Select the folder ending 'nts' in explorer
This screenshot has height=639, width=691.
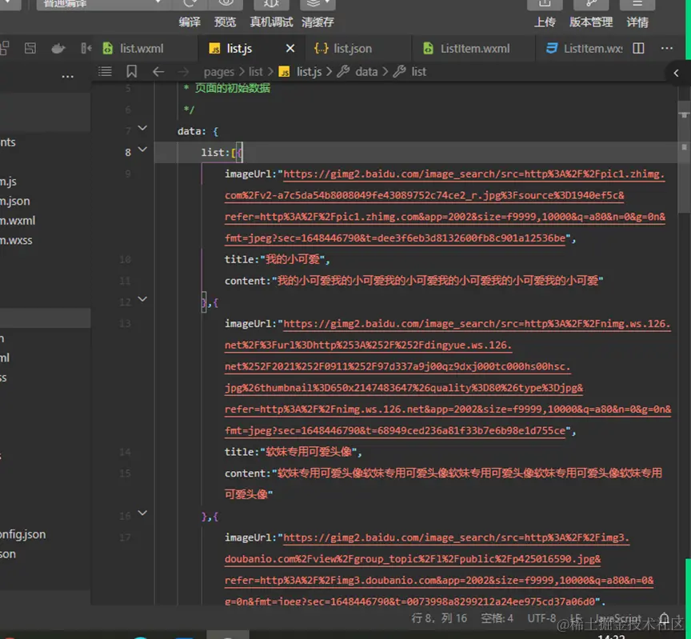click(8, 142)
